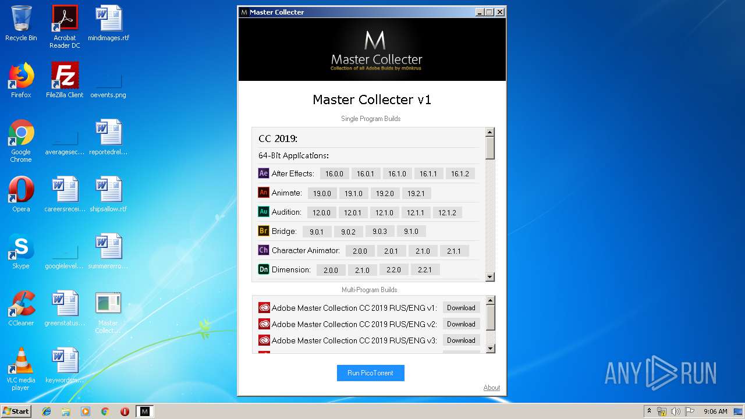This screenshot has height=419, width=745.
Task: Open Opera desktop shortcut
Action: 21,194
